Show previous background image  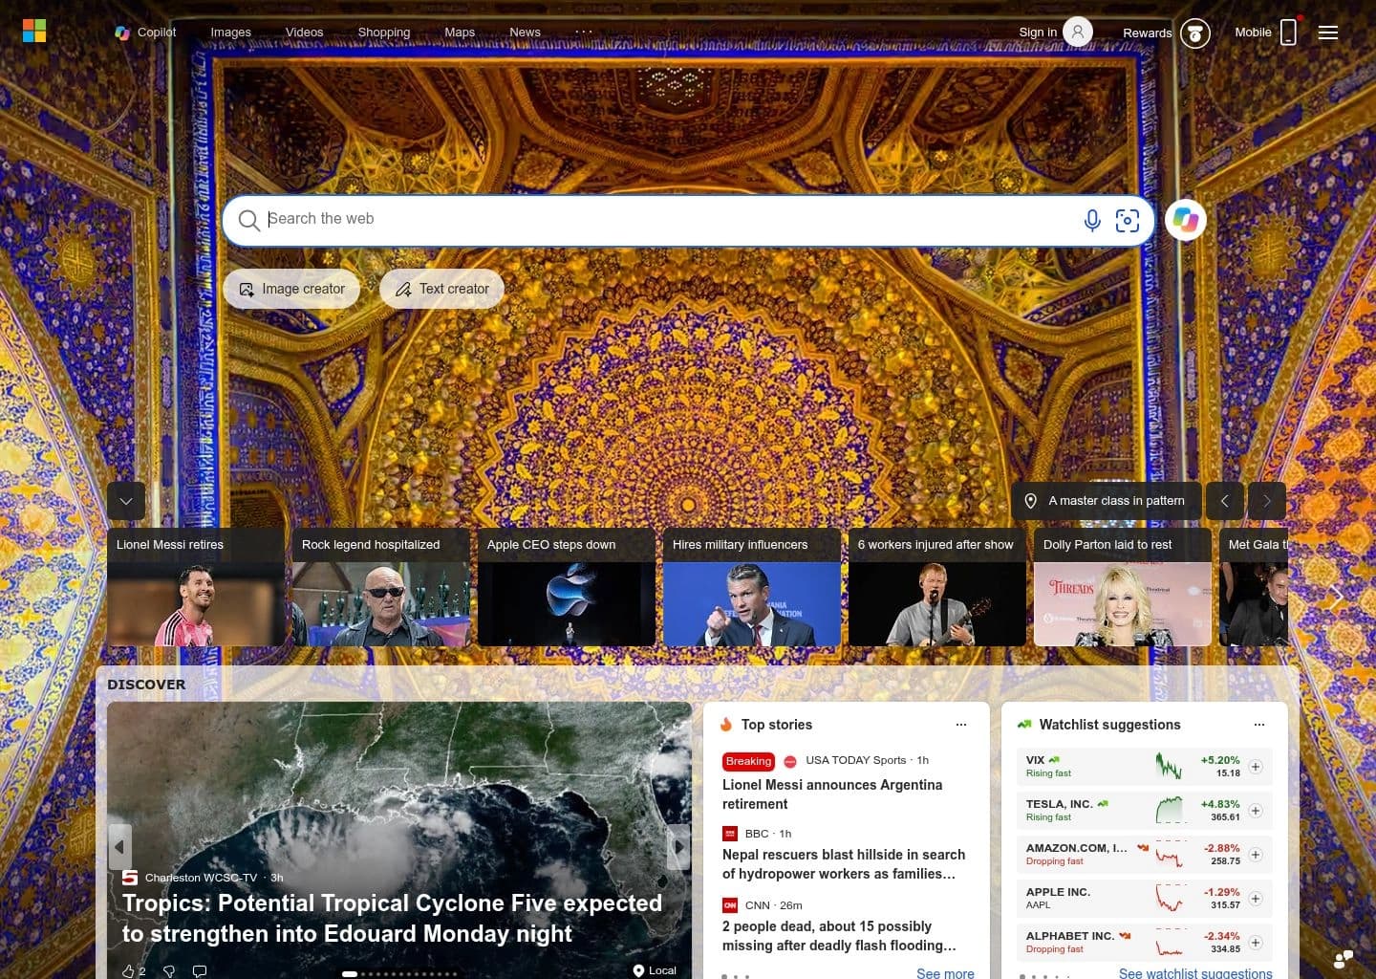tap(1225, 501)
